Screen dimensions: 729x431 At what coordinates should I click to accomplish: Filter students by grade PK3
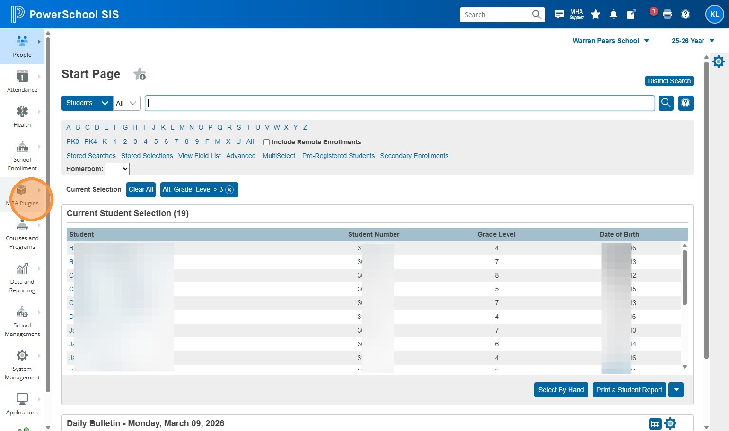(x=73, y=141)
